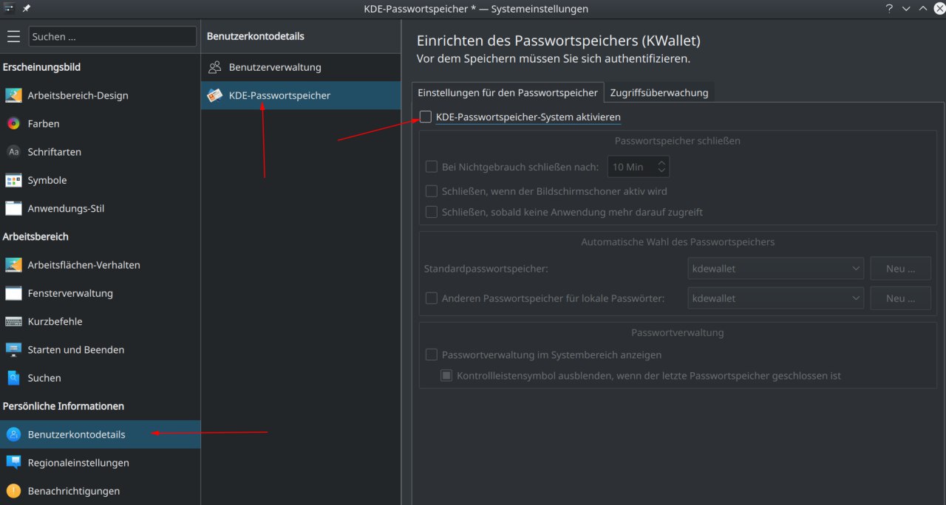
Task: Toggle Passwortverwaltung im Systembereich anzeigen
Action: [x=432, y=354]
